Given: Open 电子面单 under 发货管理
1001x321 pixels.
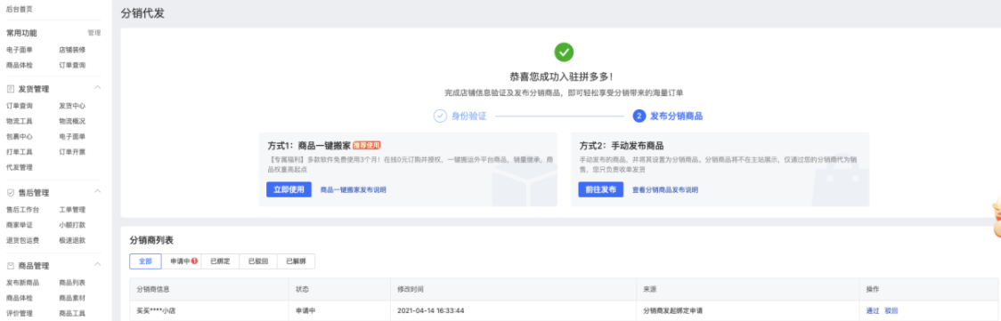Looking at the screenshot, I should [x=72, y=136].
